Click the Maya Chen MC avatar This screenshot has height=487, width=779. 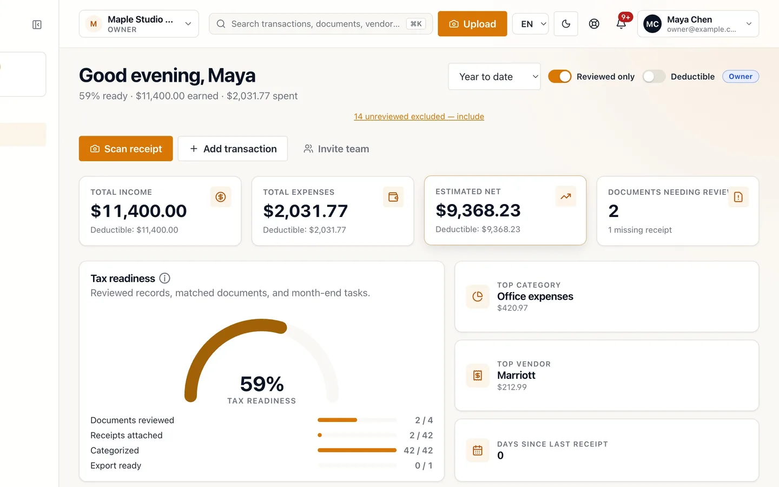tap(652, 24)
